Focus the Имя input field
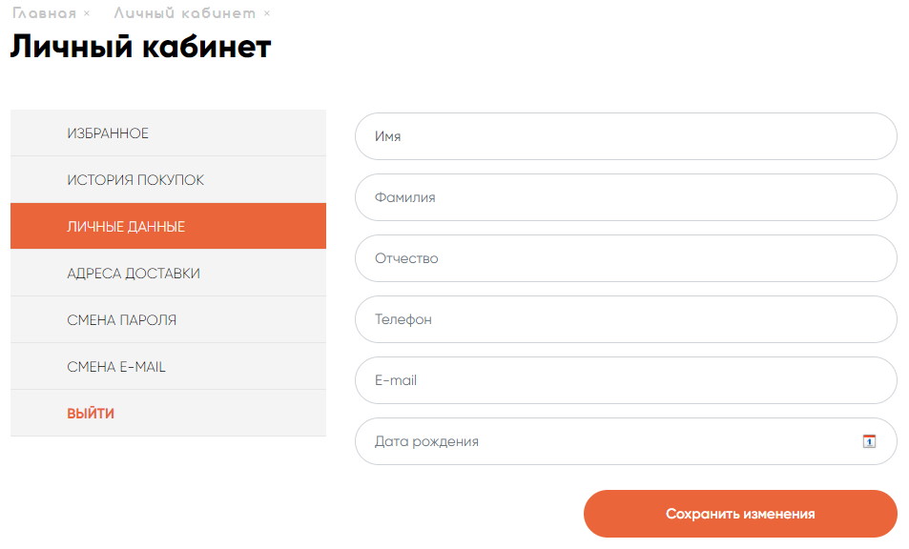The image size is (909, 549). tap(626, 136)
